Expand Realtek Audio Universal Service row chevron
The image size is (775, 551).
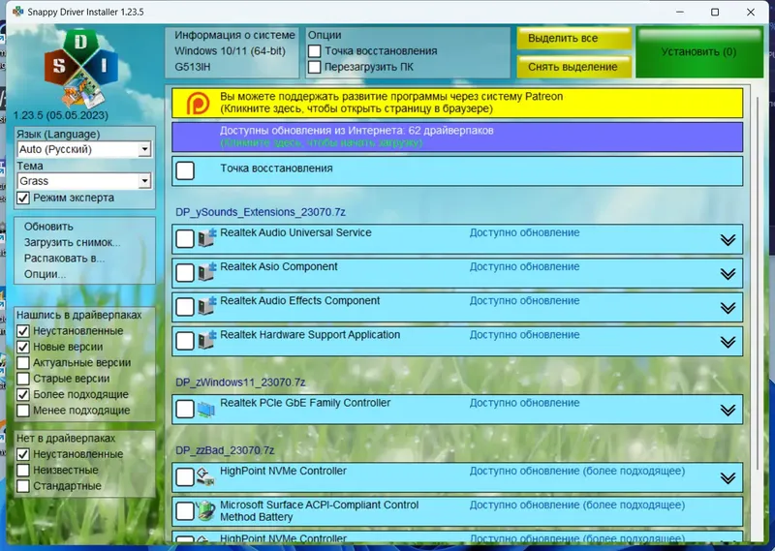(728, 240)
